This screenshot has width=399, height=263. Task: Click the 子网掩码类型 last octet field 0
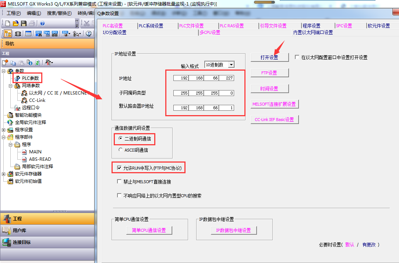tap(226, 93)
